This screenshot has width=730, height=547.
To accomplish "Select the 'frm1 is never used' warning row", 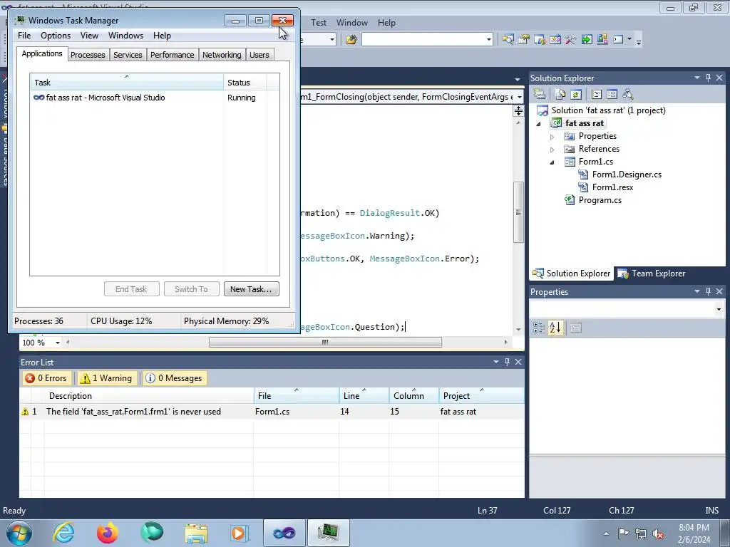I will [272, 412].
